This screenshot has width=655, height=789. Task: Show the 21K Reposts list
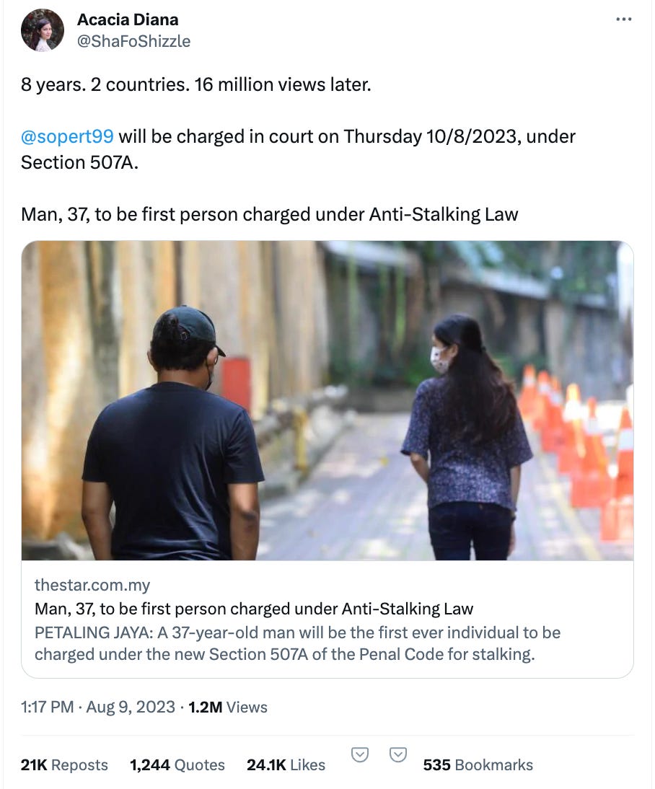[64, 765]
